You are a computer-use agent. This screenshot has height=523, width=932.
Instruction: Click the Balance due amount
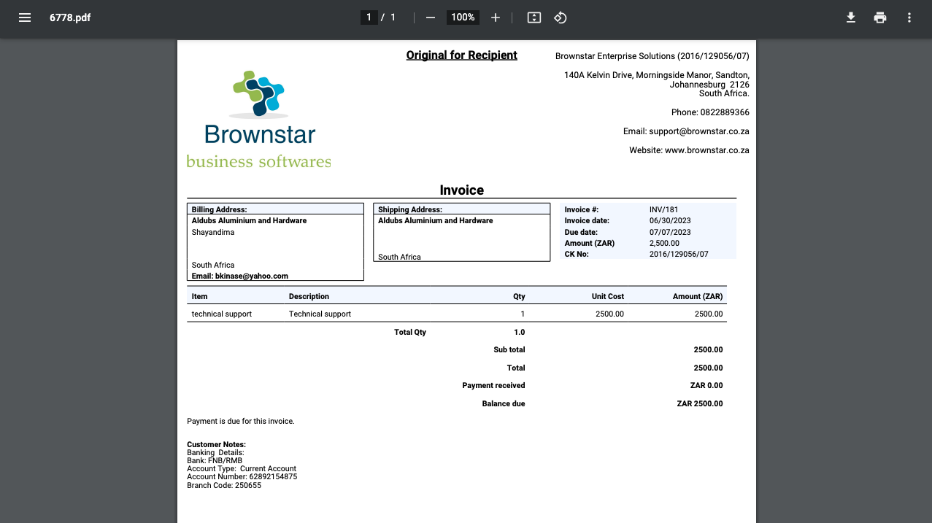click(699, 403)
